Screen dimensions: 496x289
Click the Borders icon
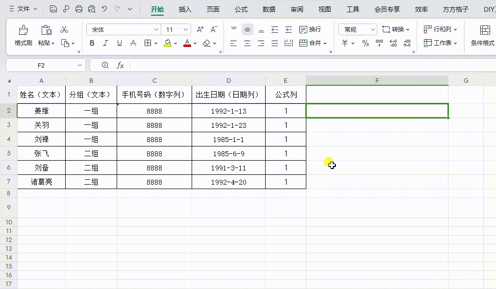click(x=148, y=43)
